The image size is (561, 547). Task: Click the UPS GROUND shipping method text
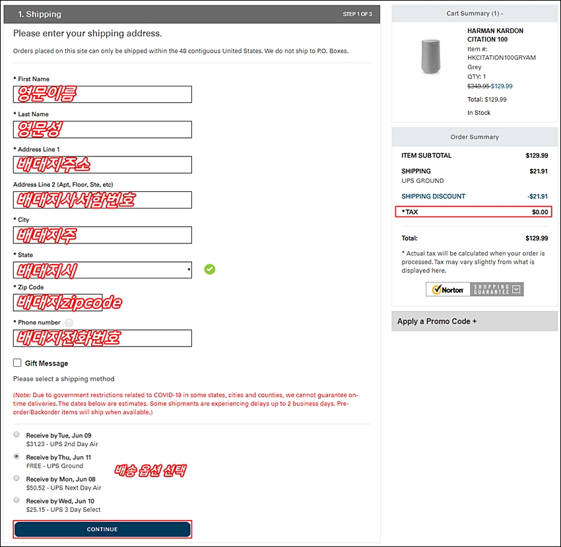click(422, 181)
